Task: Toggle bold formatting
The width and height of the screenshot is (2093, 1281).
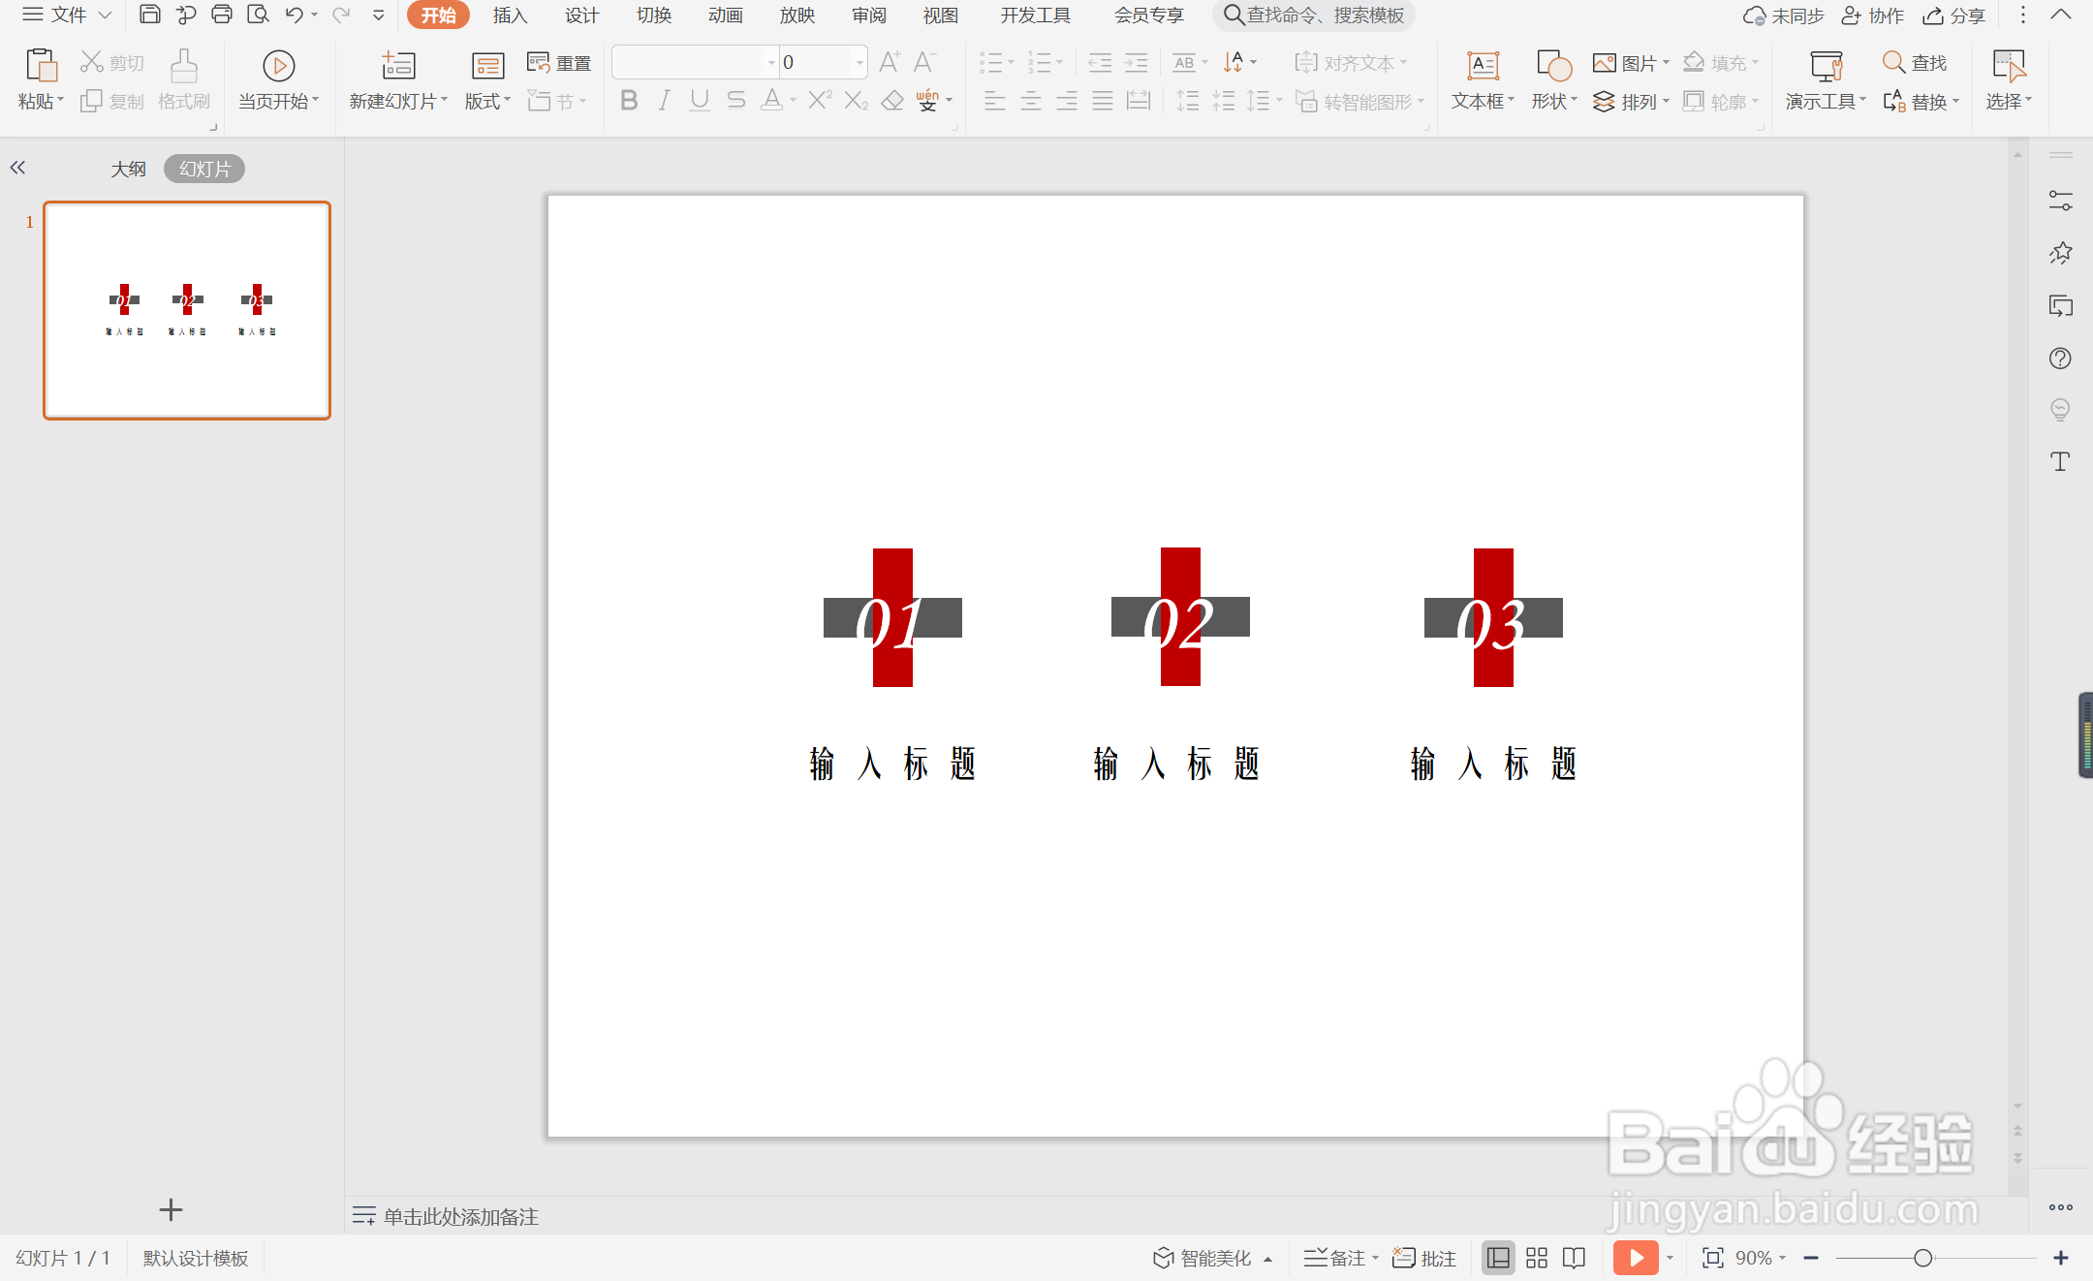Action: point(629,101)
